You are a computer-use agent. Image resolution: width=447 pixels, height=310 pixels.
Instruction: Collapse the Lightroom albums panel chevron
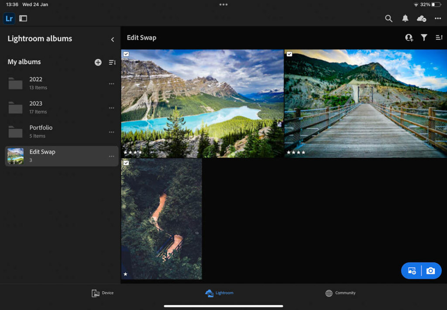point(113,40)
